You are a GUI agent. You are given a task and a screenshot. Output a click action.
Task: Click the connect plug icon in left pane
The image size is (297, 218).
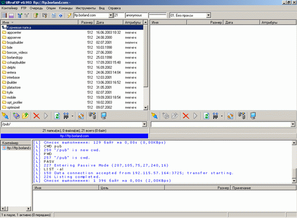(5, 116)
